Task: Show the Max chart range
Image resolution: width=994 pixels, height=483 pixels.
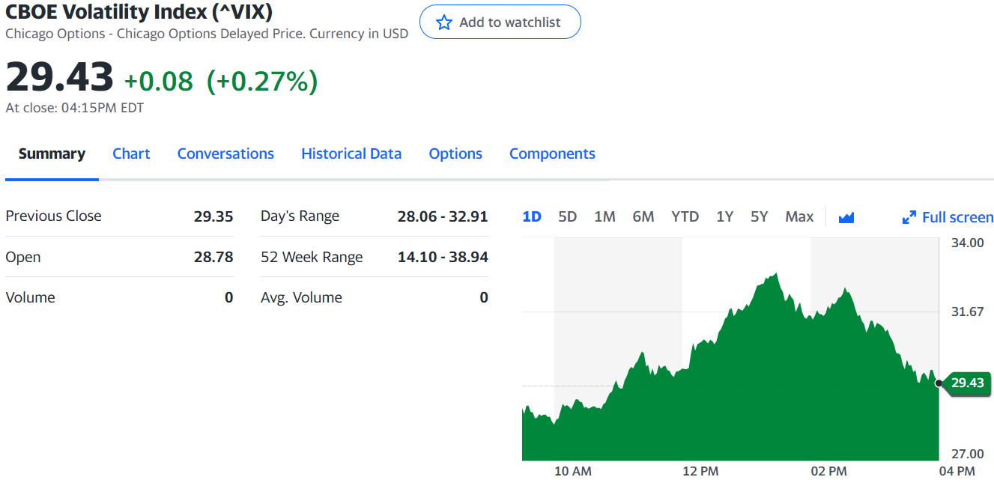Action: (x=799, y=216)
